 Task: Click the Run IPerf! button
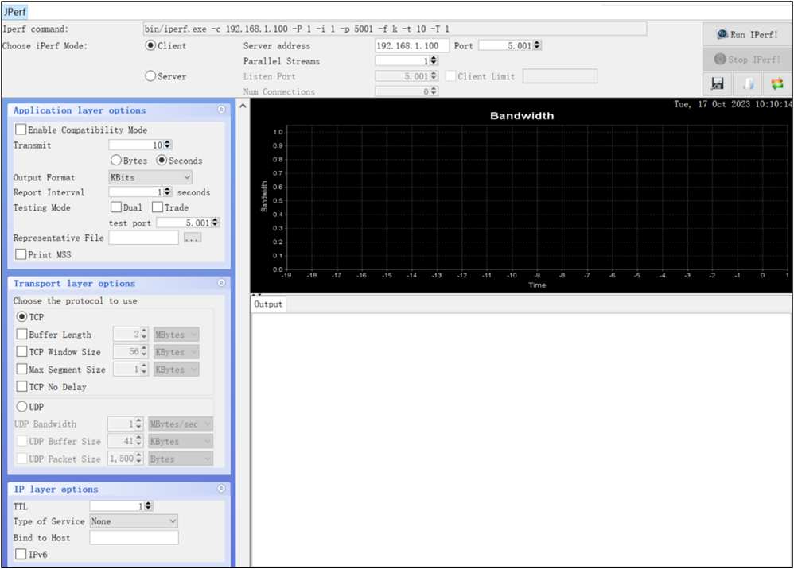click(746, 33)
